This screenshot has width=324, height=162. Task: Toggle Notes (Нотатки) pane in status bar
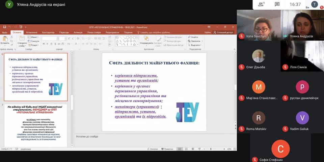click(153, 149)
